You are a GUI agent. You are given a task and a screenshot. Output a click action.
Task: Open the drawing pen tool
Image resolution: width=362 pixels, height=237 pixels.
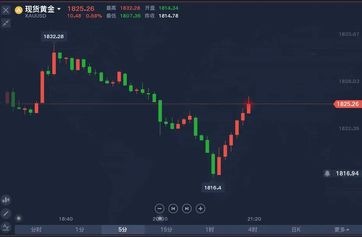tap(6, 214)
